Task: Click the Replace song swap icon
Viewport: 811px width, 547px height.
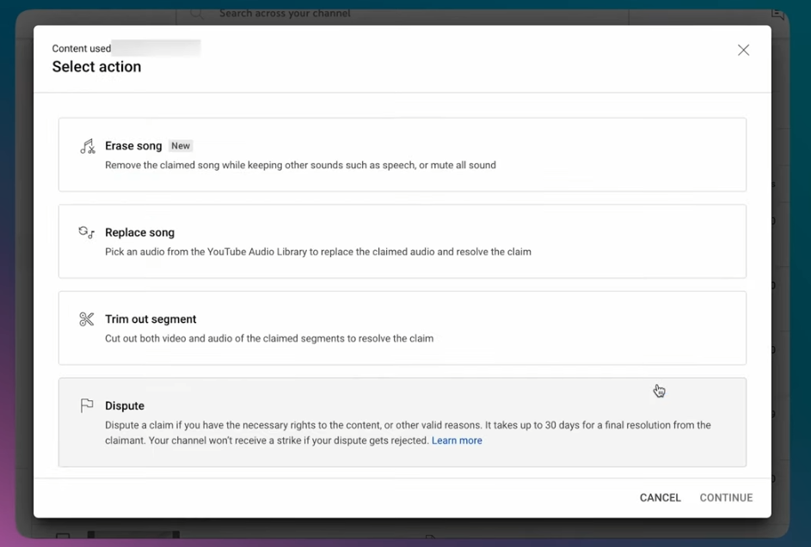Action: [87, 233]
